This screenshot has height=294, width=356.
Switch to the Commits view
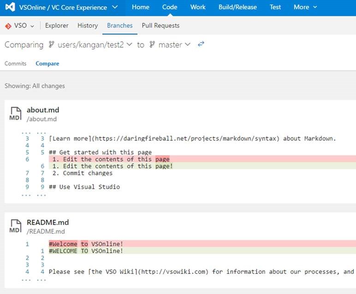pyautogui.click(x=15, y=64)
